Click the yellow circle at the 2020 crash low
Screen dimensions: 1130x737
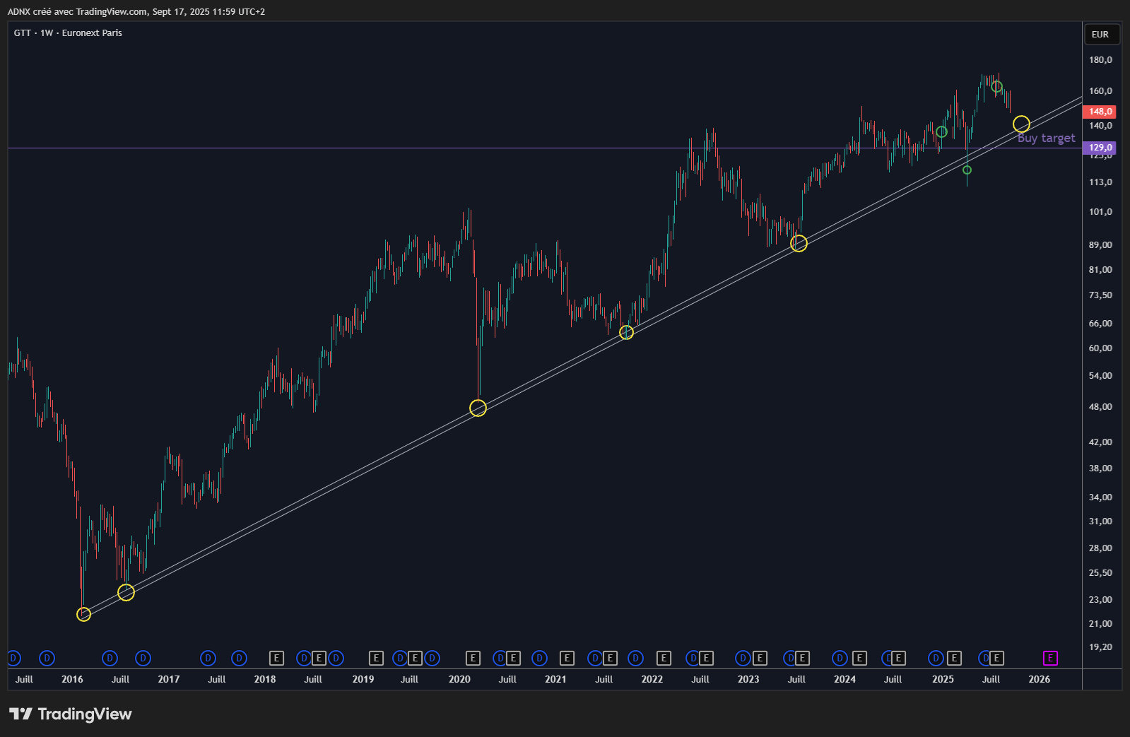[478, 408]
